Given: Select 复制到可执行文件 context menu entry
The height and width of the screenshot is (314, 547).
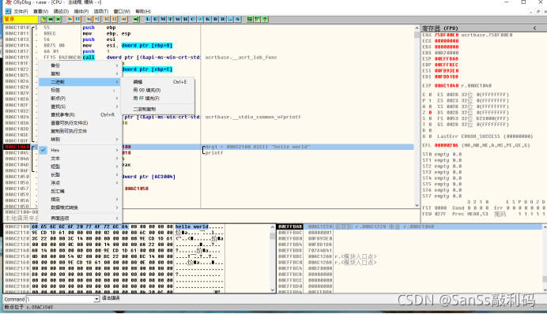Looking at the screenshot, I should tap(80, 131).
